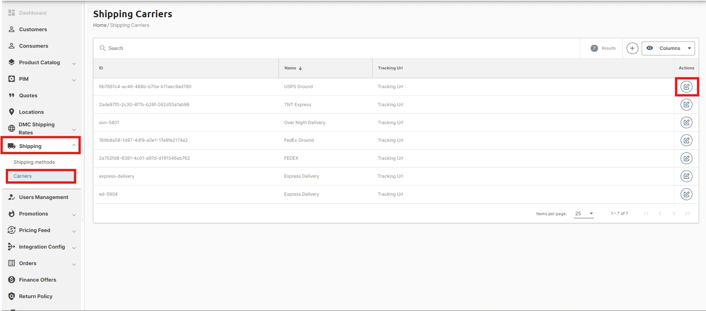Click the Finance Offers dollar icon

(12, 279)
